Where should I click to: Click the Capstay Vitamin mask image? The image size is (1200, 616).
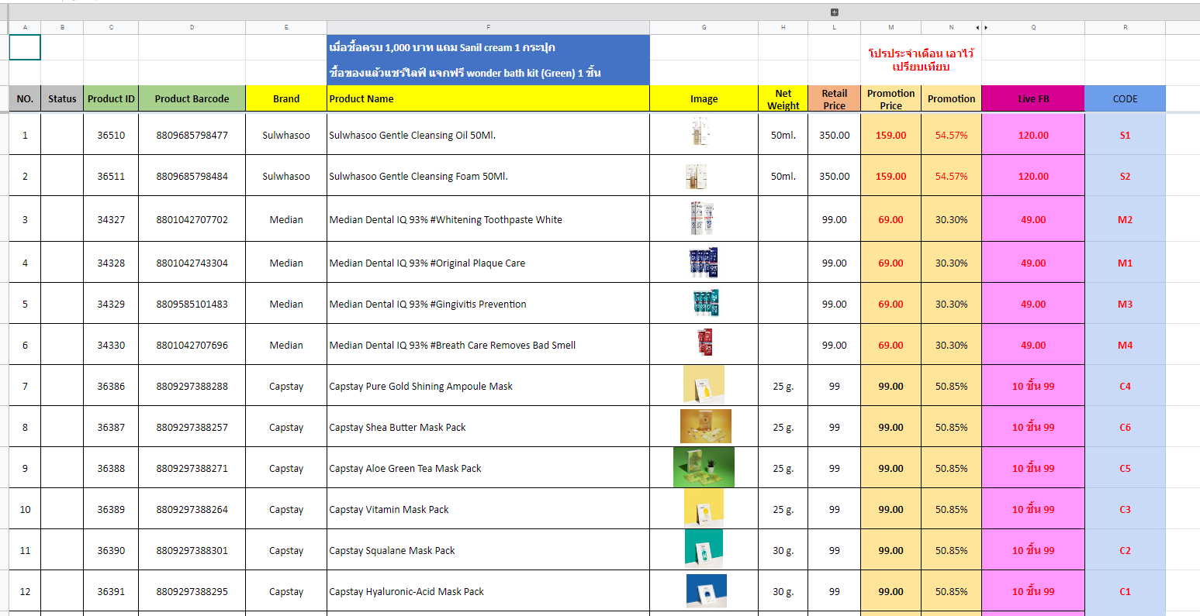tap(704, 508)
